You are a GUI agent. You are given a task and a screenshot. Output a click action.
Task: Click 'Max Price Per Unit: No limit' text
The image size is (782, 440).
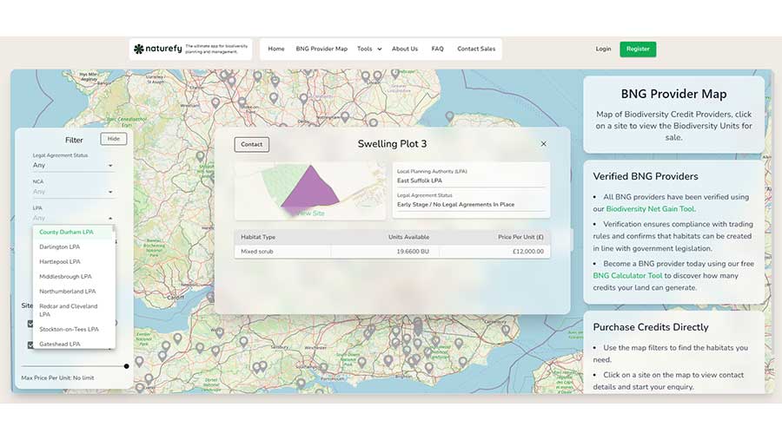tap(57, 378)
